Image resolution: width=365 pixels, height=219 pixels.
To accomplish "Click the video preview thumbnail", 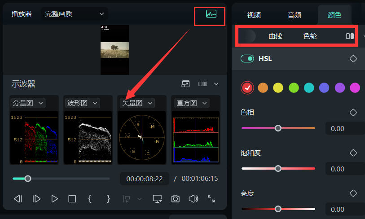I will [114, 50].
